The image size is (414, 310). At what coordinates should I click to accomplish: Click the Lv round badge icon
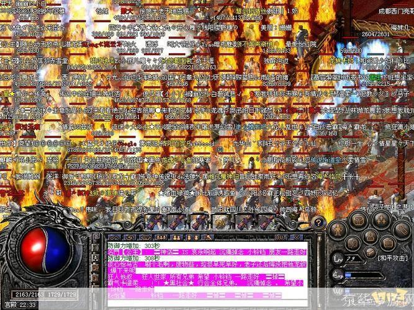339,259
